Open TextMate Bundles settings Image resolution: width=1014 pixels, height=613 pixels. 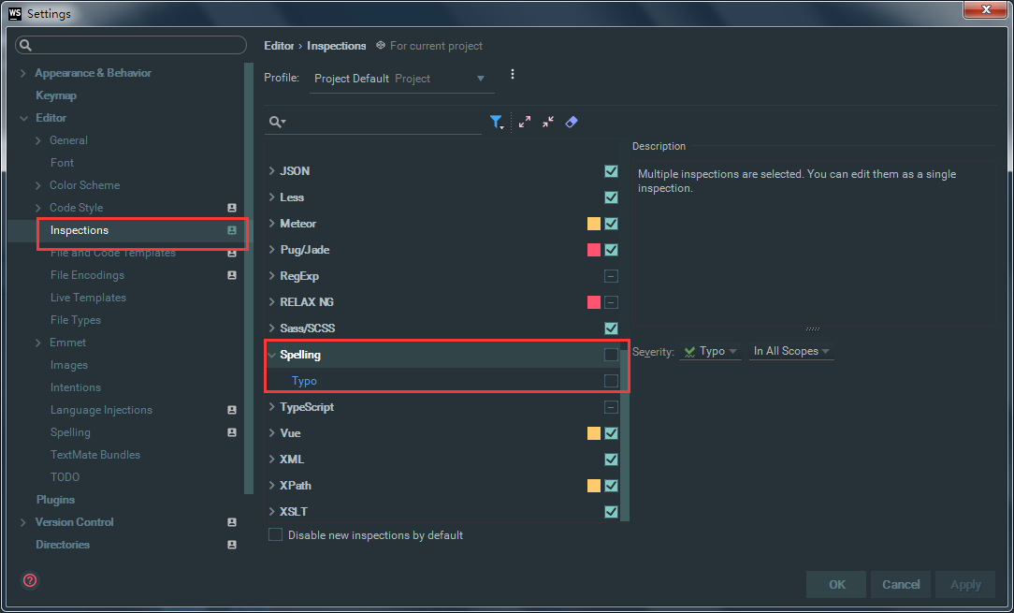[x=95, y=455]
